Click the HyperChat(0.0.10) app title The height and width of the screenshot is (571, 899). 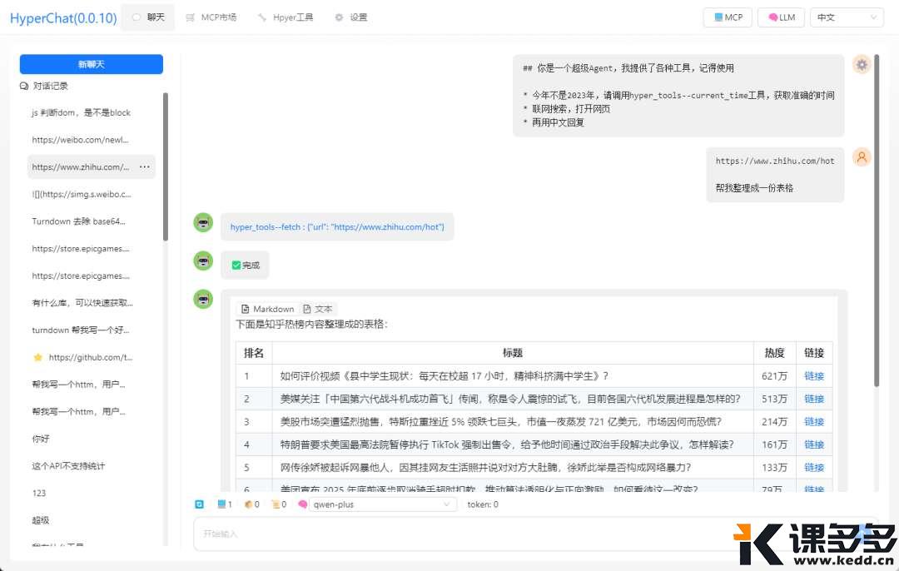tap(63, 17)
